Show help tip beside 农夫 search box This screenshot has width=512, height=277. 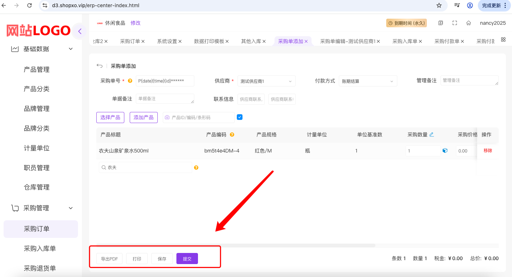point(196,168)
